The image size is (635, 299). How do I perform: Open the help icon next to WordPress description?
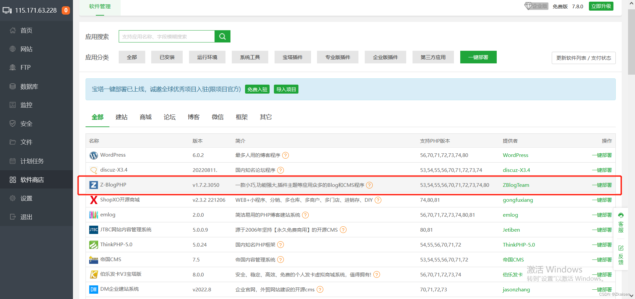286,155
